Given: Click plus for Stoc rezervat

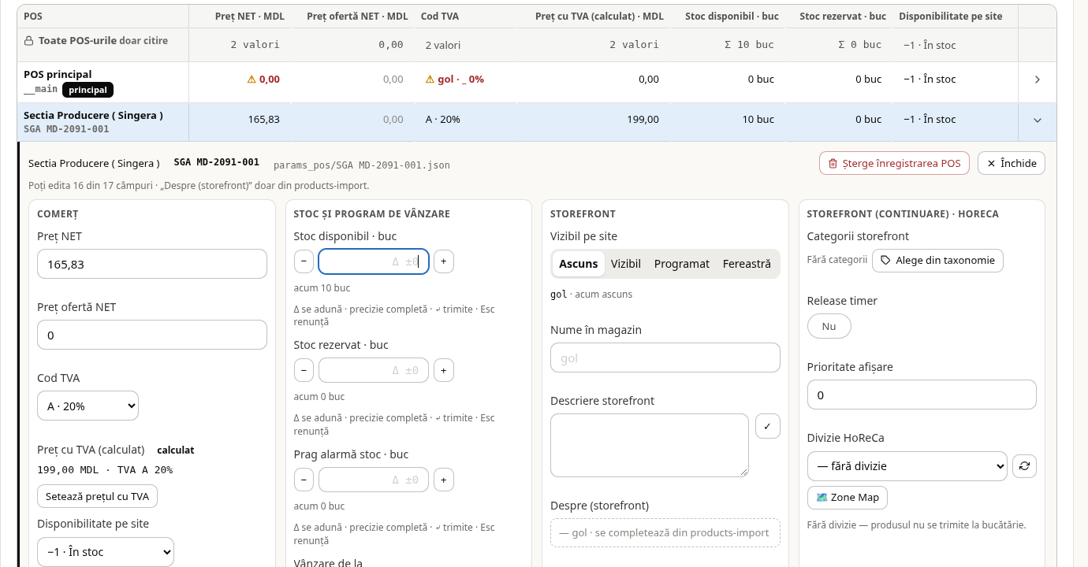Looking at the screenshot, I should tap(444, 370).
